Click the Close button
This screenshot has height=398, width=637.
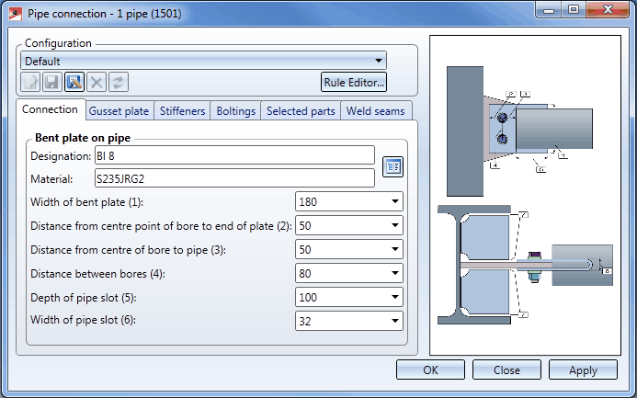[506, 370]
